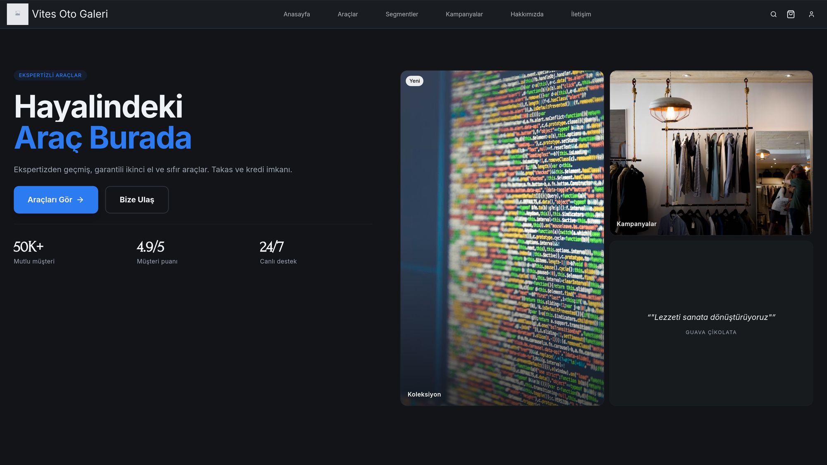Click the Lezzeti sanata dönüştürüyoruz quote card
Viewport: 827px width, 465px height.
click(711, 323)
